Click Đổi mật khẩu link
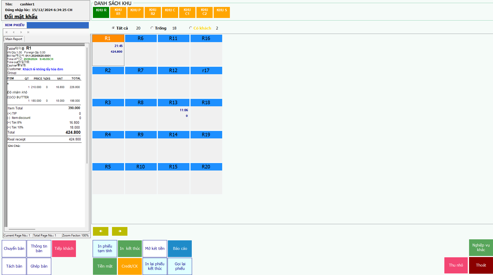 (21, 16)
